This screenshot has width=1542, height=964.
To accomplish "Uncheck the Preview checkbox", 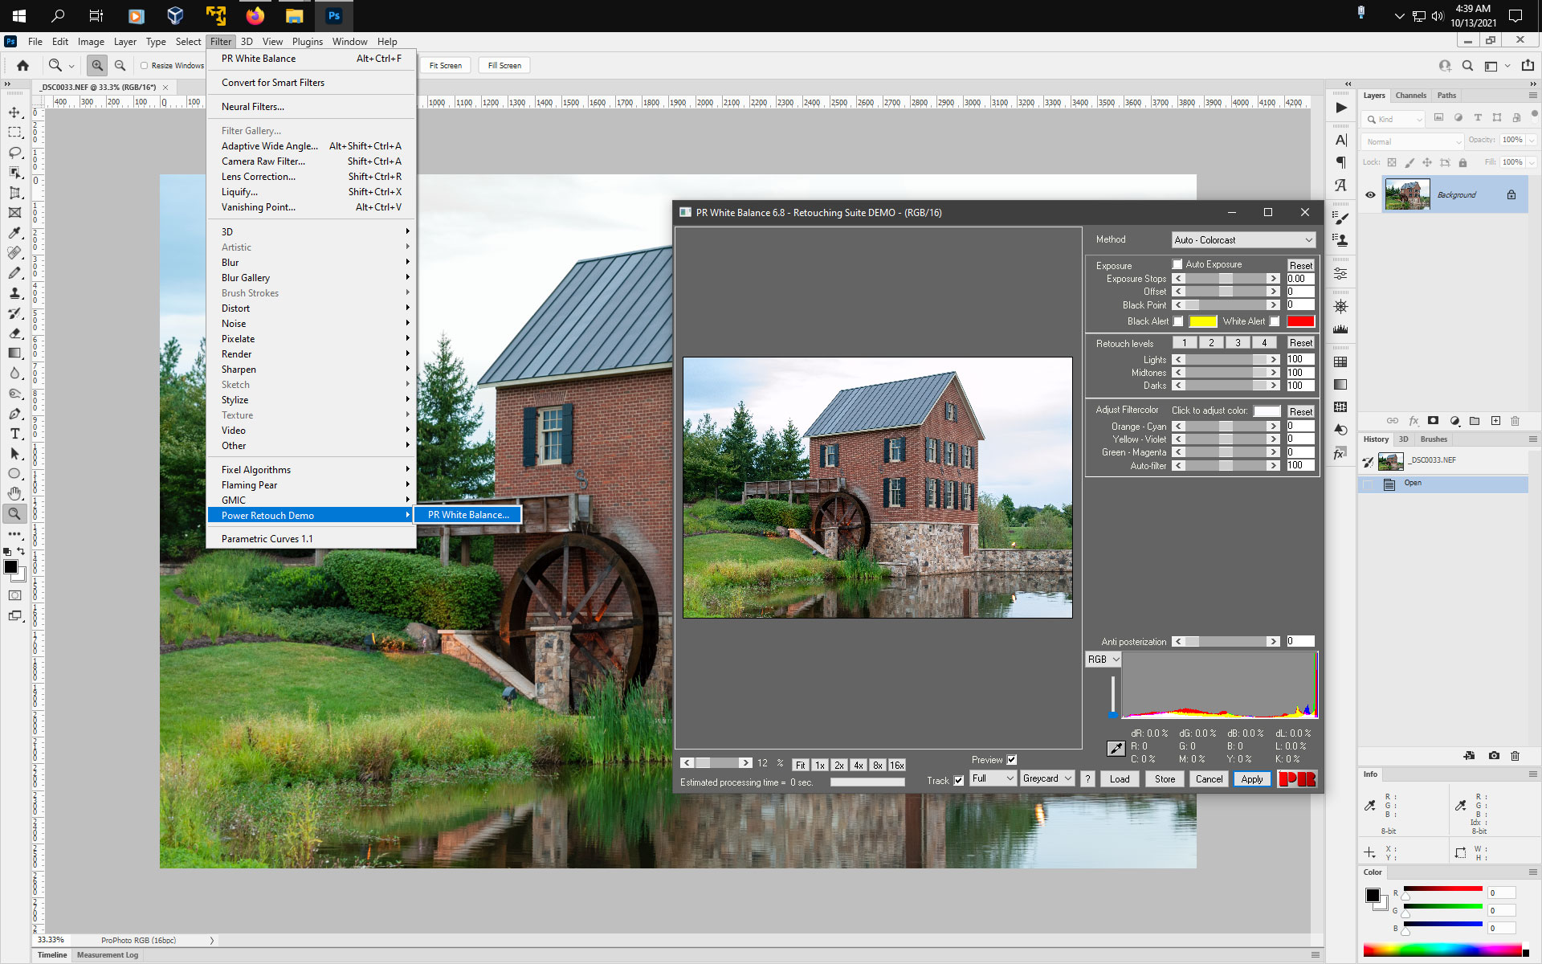I will coord(1011,759).
